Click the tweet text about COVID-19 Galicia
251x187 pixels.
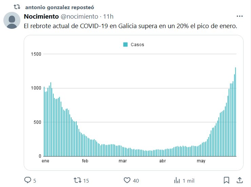[x=130, y=26]
